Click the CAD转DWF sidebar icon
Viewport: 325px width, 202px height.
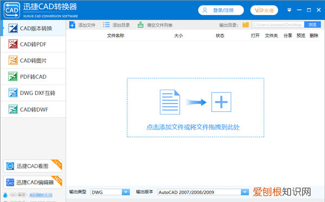13,109
